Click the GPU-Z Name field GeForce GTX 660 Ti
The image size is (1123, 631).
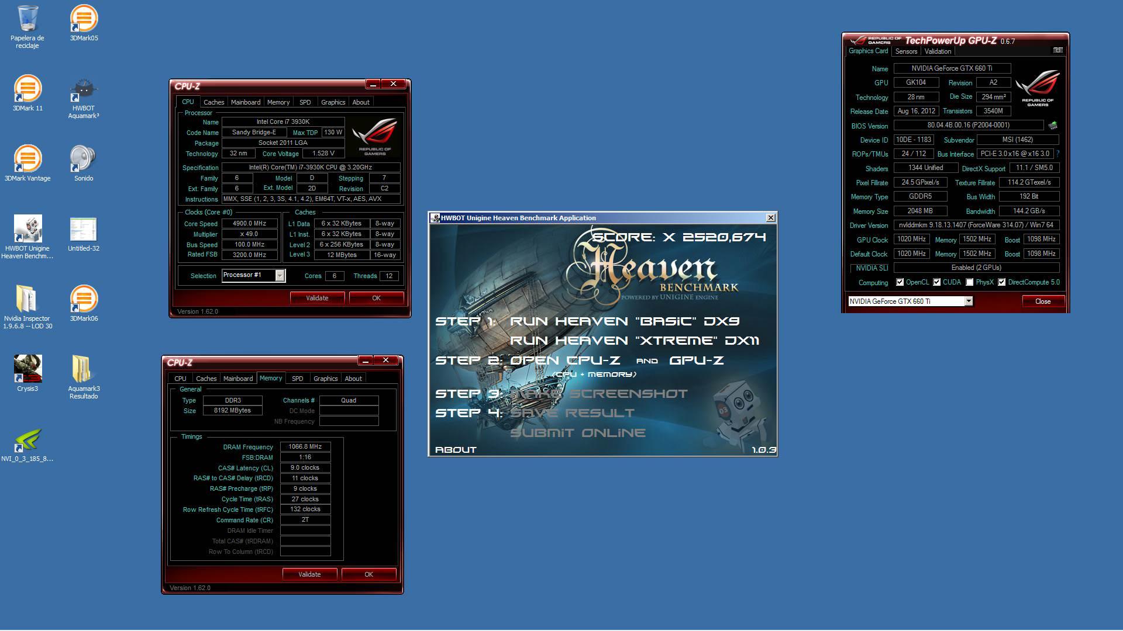tap(952, 68)
